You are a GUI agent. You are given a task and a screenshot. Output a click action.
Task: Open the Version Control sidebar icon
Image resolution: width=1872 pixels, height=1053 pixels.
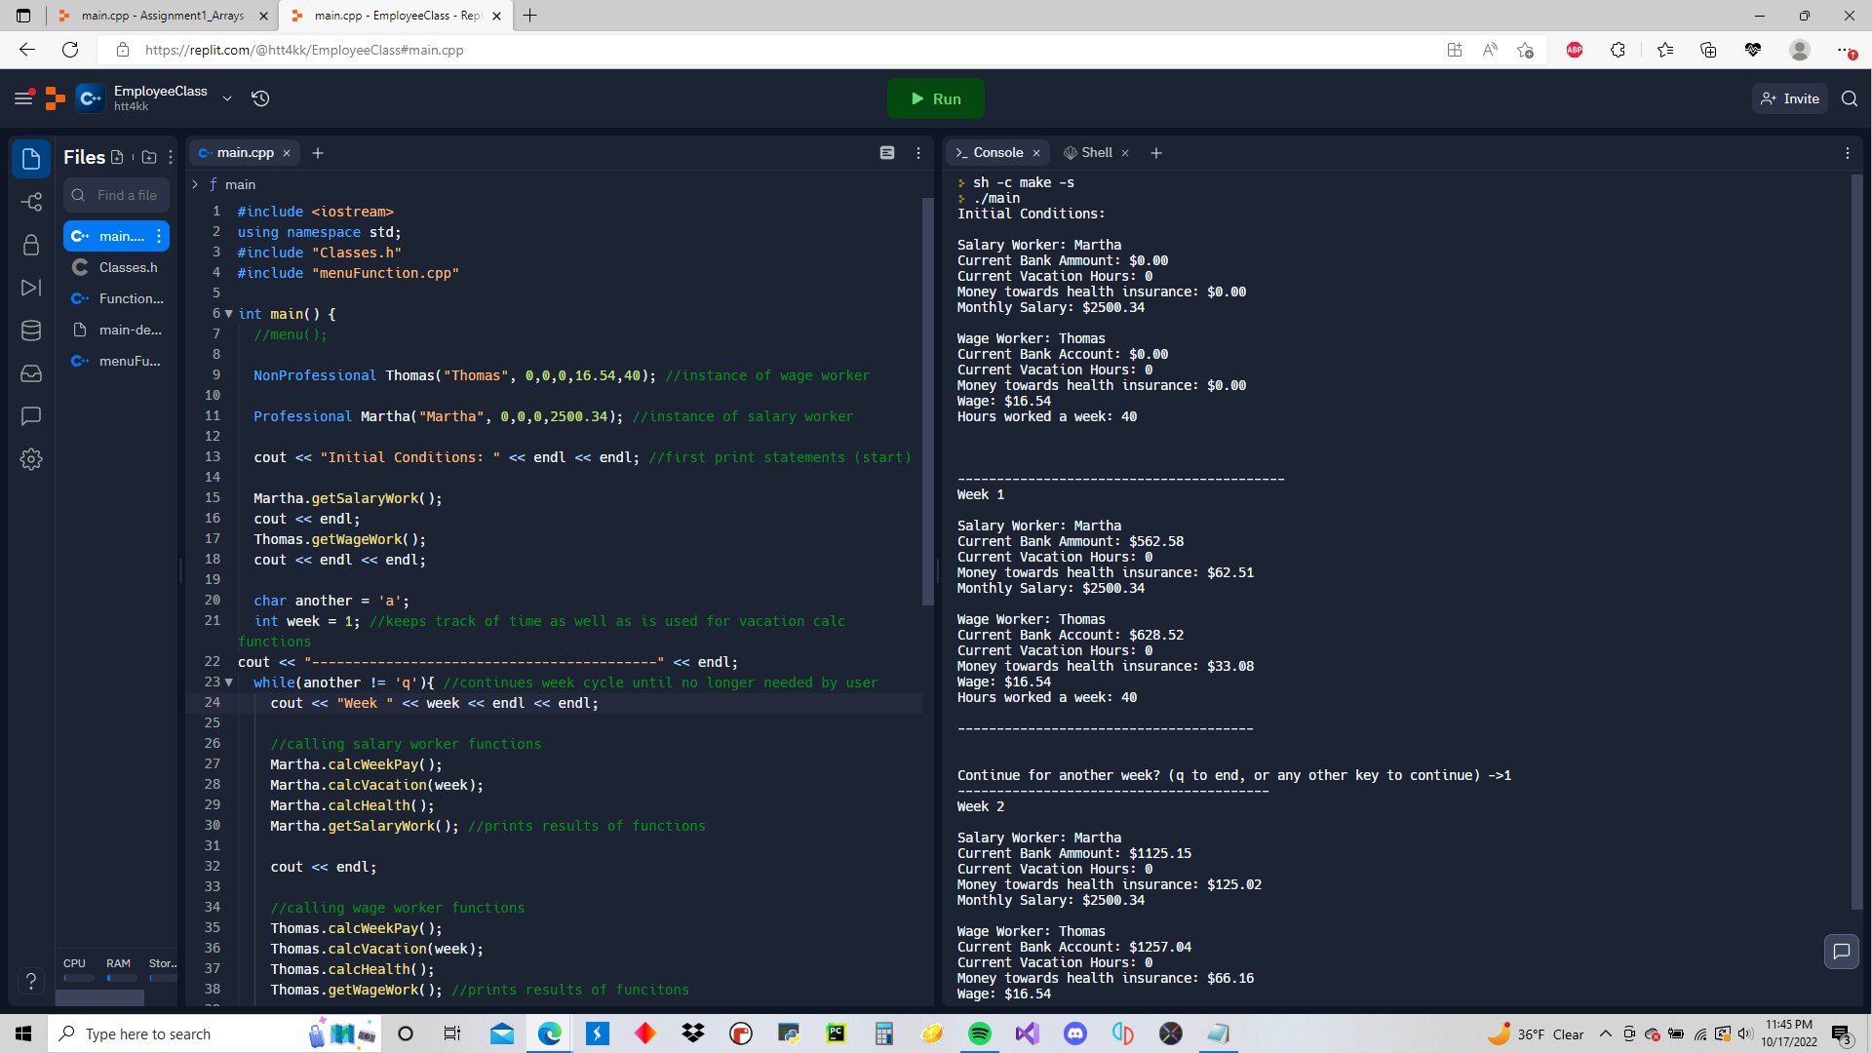pyautogui.click(x=30, y=202)
